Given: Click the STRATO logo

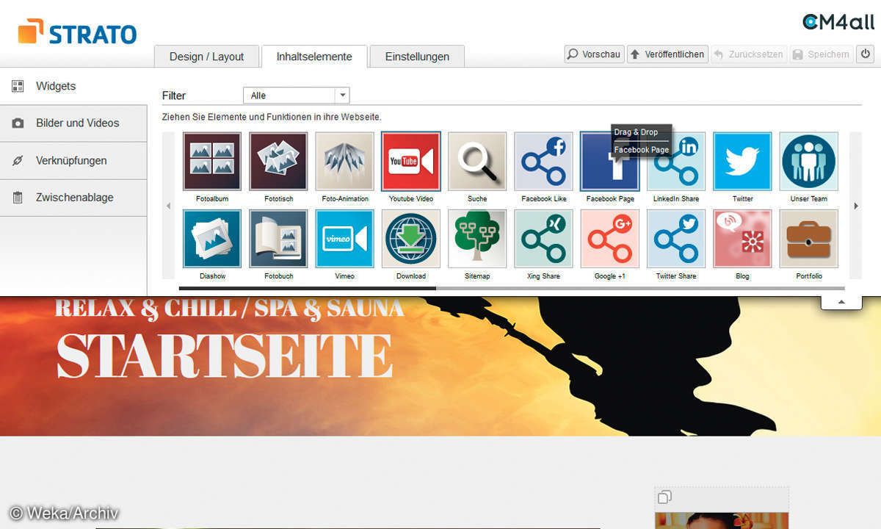Looking at the screenshot, I should (x=77, y=32).
